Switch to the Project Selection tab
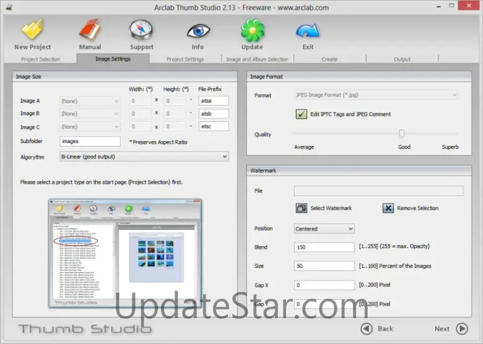Image resolution: width=483 pixels, height=344 pixels. [x=41, y=59]
